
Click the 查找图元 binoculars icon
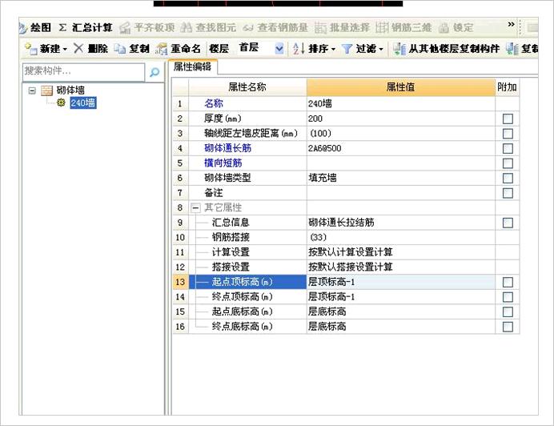[187, 27]
